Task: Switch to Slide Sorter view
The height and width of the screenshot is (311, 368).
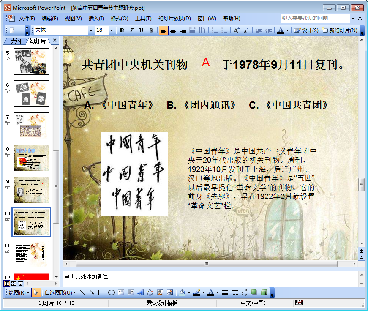Action: [x=14, y=284]
